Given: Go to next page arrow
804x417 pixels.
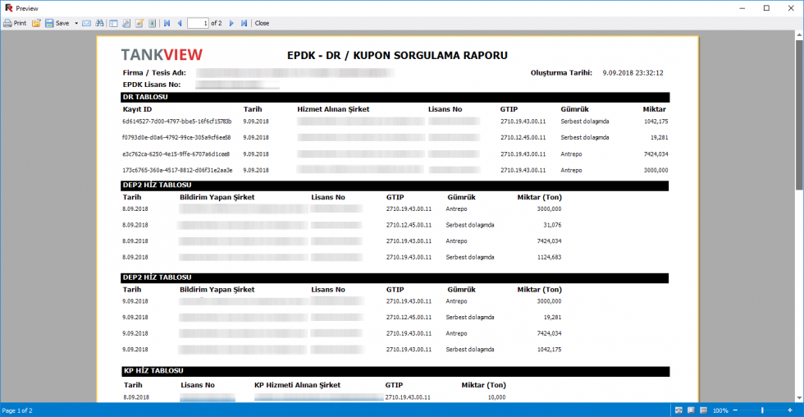Looking at the screenshot, I should (231, 23).
